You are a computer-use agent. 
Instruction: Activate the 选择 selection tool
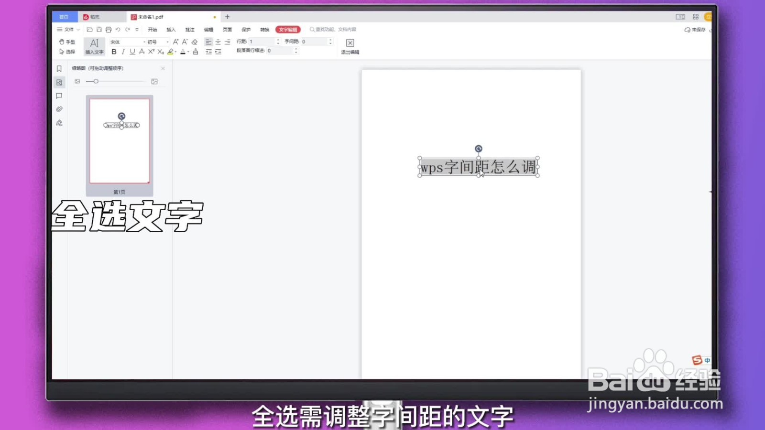pos(66,51)
